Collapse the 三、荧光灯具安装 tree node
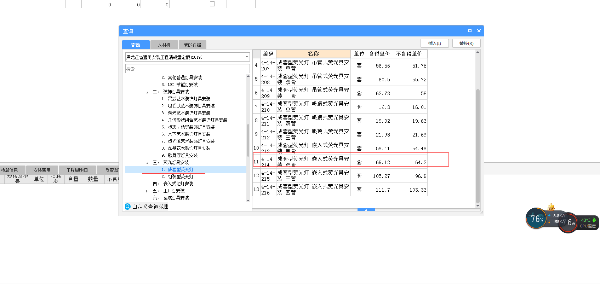The image size is (600, 284). [147, 163]
